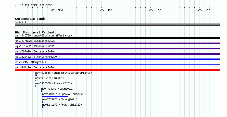This screenshot has width=227, height=117.
Task: Click ruler position 72213600
Action: [204, 10]
